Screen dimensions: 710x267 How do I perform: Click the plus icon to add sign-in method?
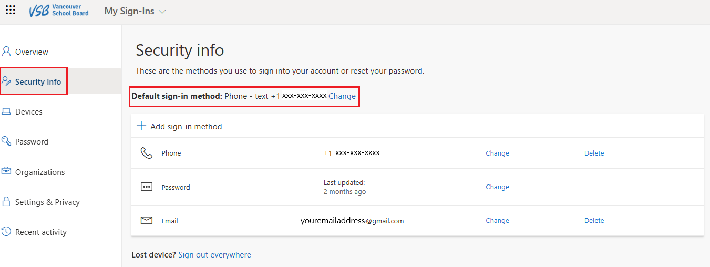(x=141, y=126)
